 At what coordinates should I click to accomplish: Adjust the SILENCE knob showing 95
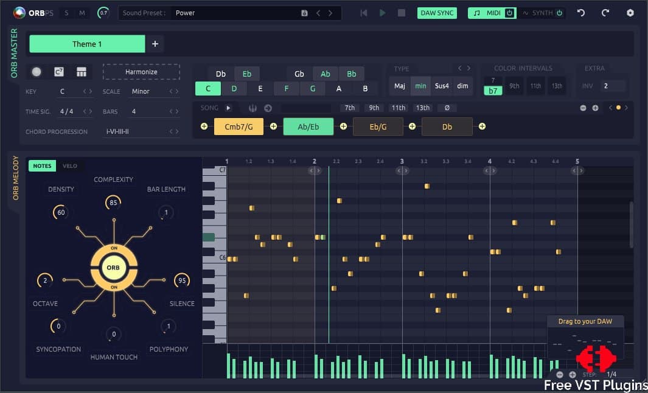pyautogui.click(x=182, y=281)
